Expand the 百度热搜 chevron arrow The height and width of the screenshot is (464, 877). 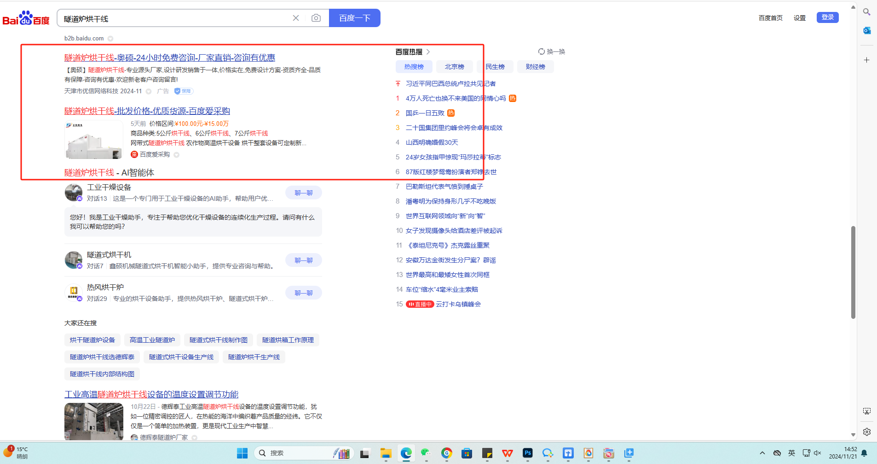click(428, 52)
